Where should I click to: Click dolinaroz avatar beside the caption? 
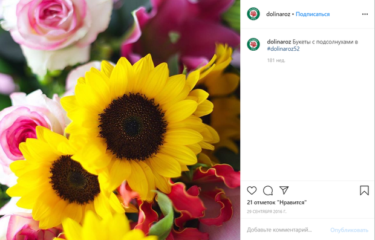pyautogui.click(x=253, y=44)
